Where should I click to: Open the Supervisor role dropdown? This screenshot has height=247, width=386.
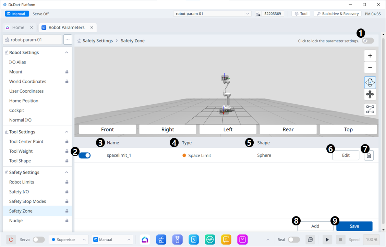69,239
